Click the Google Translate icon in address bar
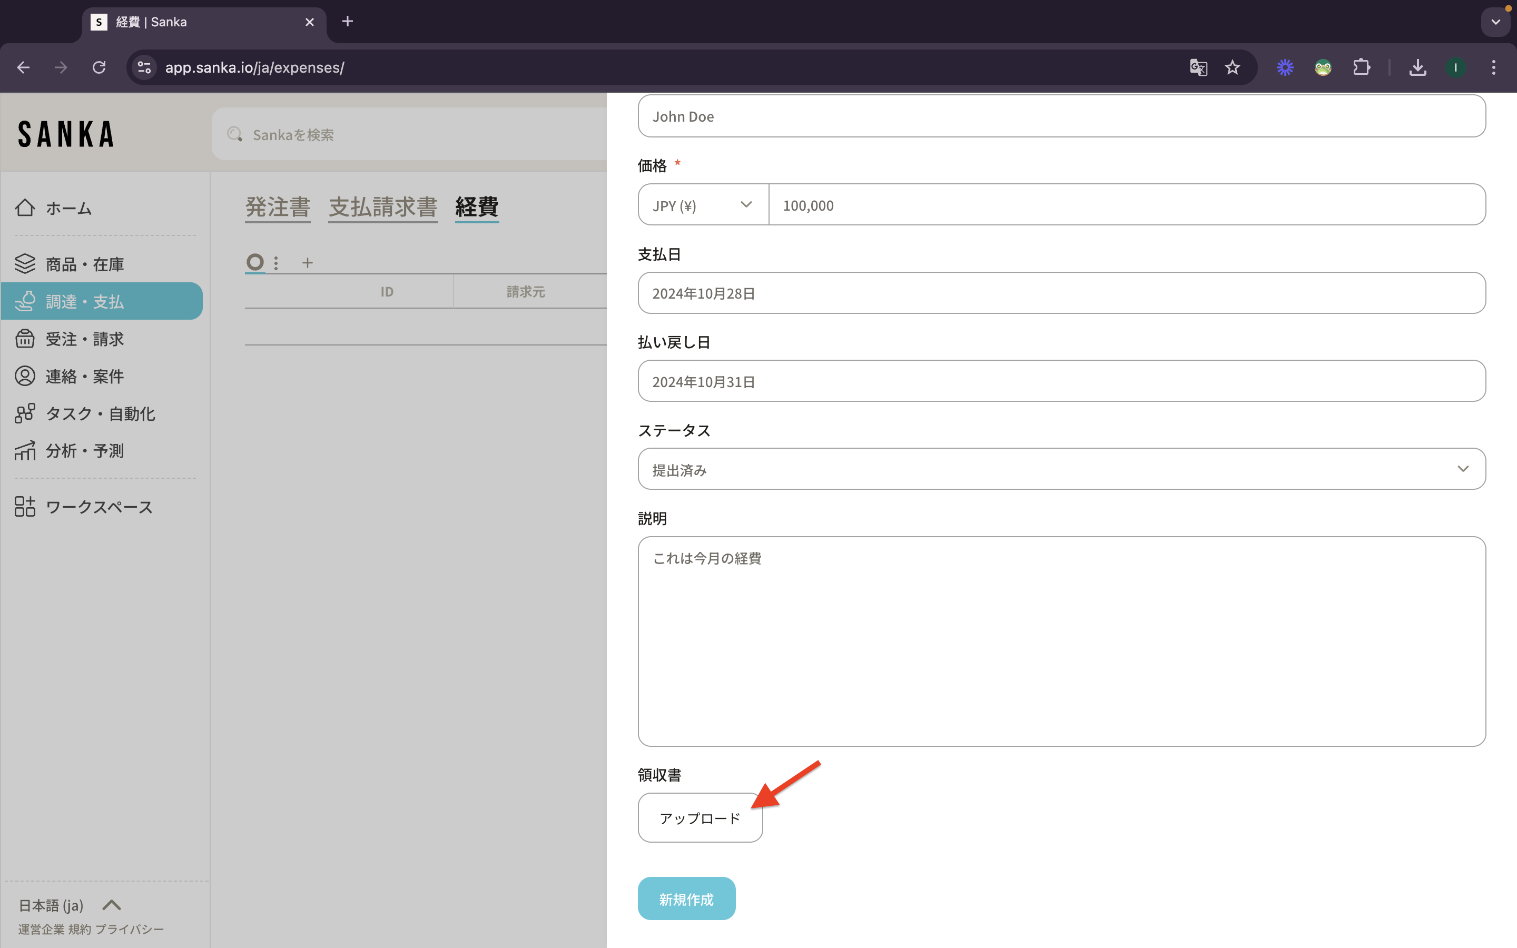This screenshot has width=1517, height=948. tap(1198, 67)
